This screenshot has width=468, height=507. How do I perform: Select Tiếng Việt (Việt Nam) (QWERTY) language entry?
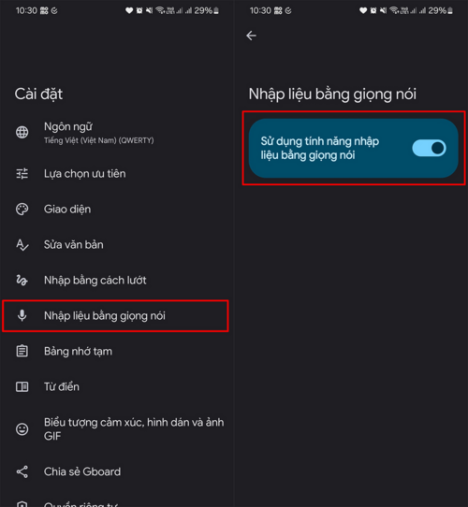click(98, 140)
